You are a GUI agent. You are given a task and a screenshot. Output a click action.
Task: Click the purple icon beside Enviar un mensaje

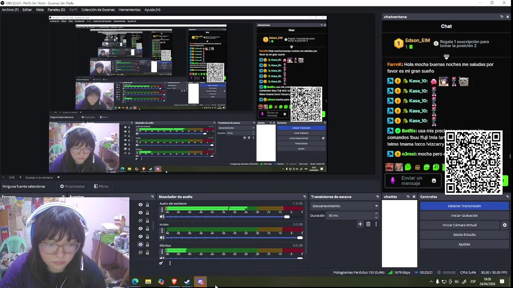(x=393, y=181)
